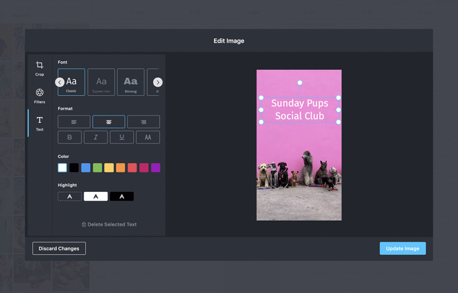Image resolution: width=458 pixels, height=293 pixels.
Task: Select the white highlight option
Action: (96, 197)
